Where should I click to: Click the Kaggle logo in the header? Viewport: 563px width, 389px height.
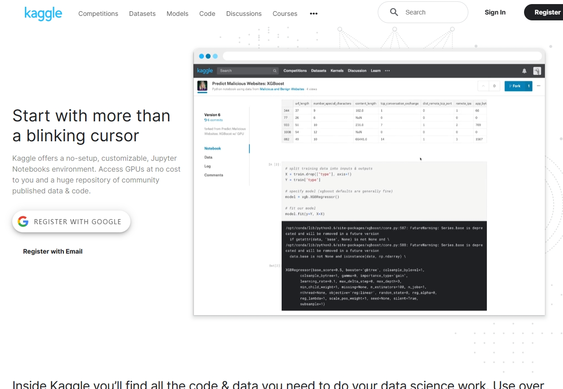43,13
